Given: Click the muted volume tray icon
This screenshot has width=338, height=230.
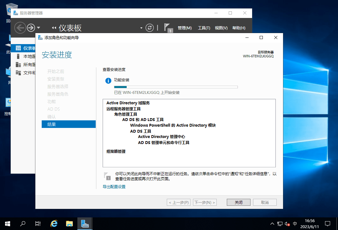Looking at the screenshot, I should pos(287,224).
